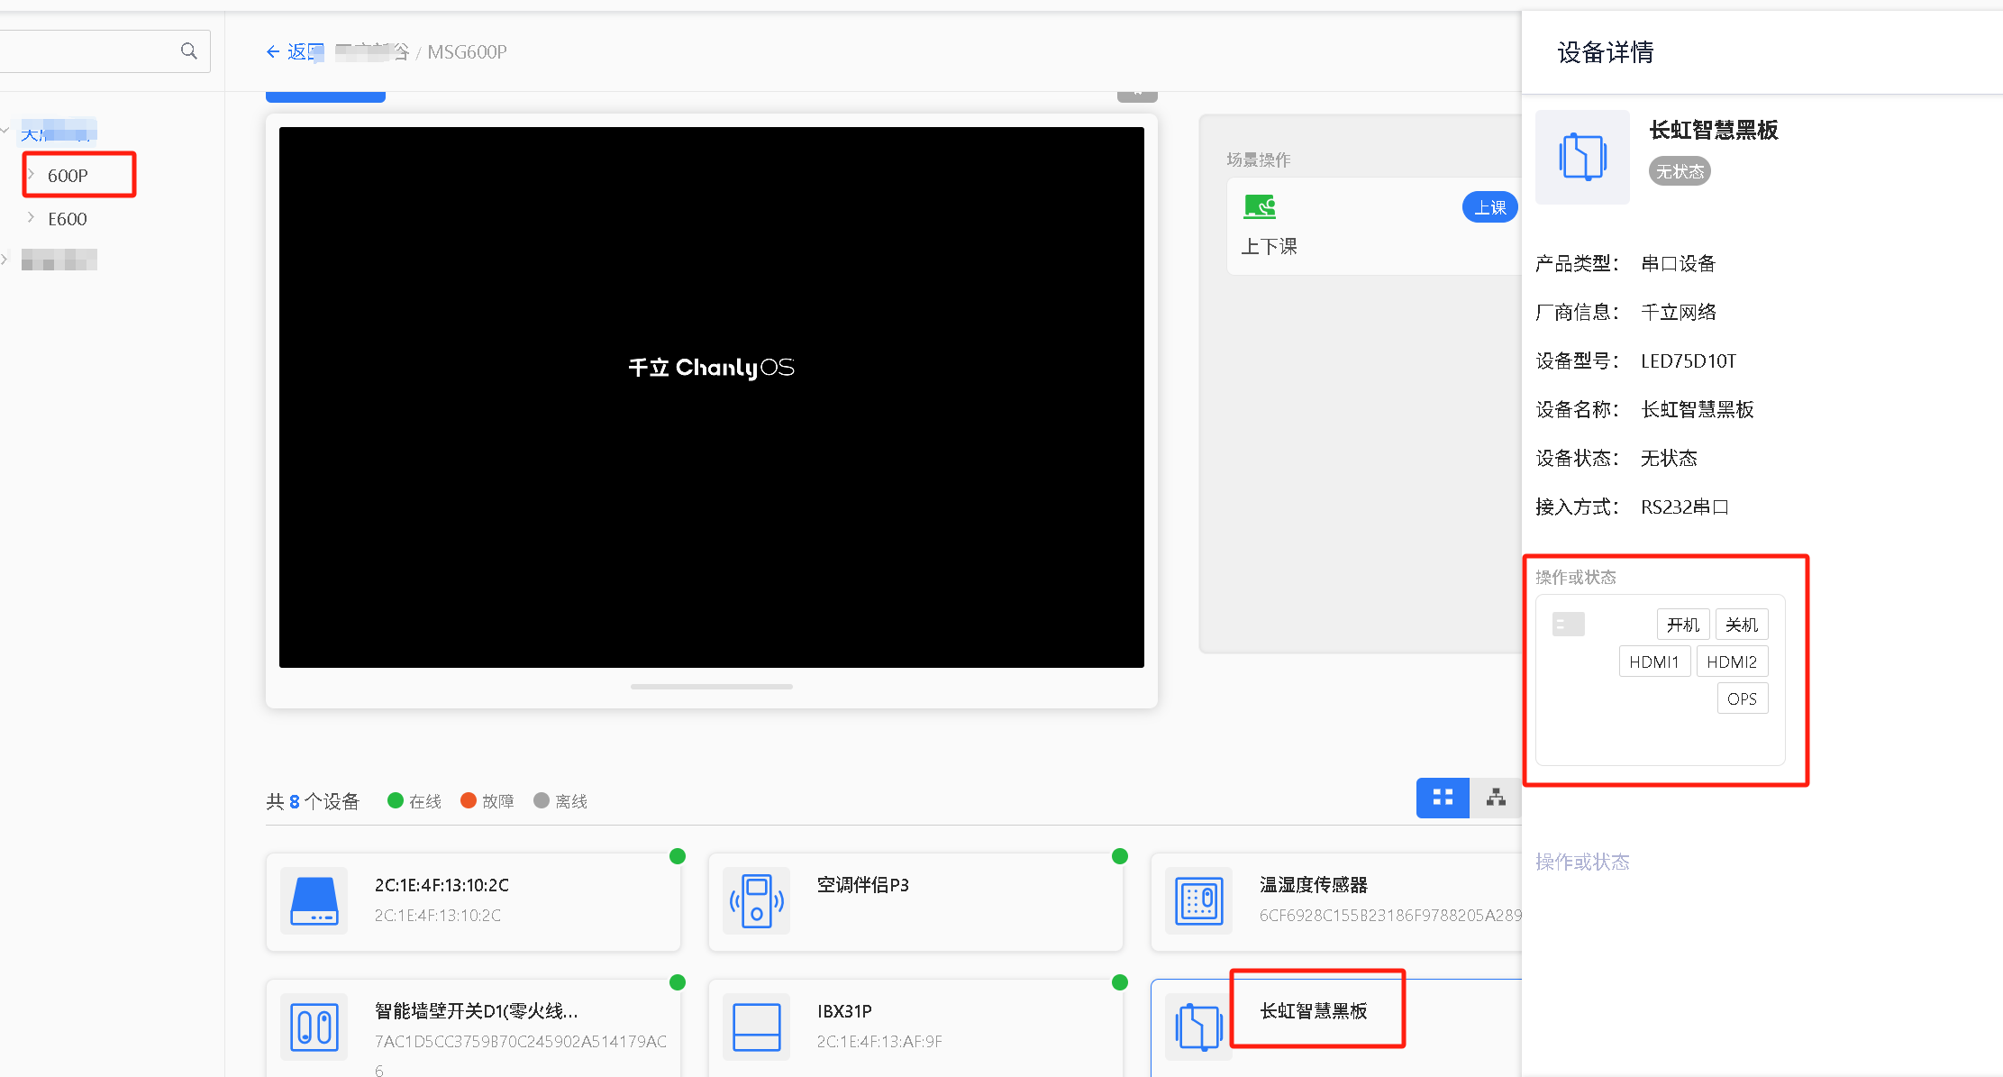Collapse the top-level tree group
This screenshot has width=2003, height=1077.
pos(5,132)
